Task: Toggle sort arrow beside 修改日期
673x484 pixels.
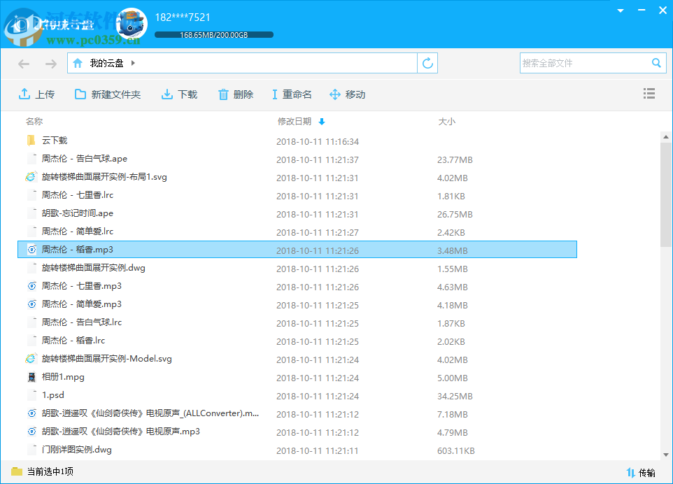Action: [322, 122]
